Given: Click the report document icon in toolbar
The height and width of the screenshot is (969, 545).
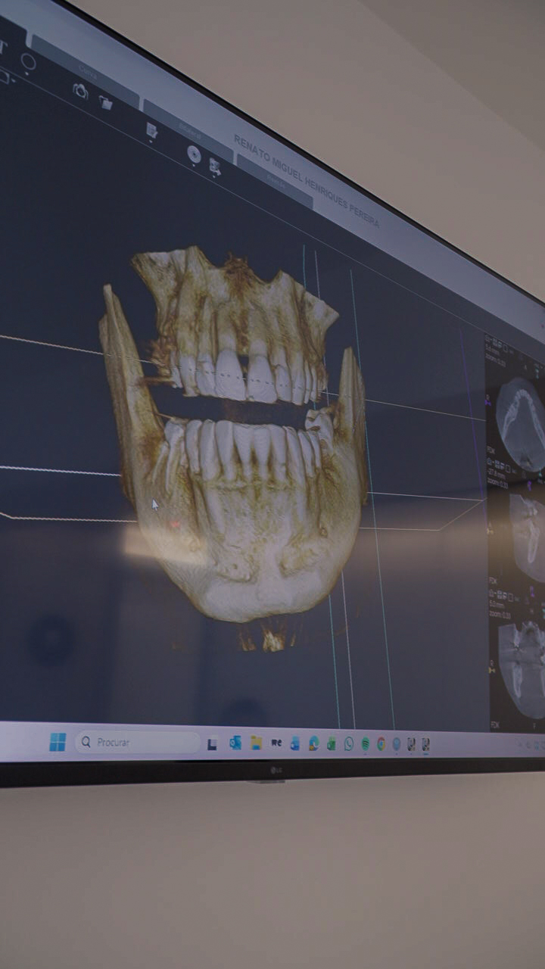Looking at the screenshot, I should coord(151,130).
